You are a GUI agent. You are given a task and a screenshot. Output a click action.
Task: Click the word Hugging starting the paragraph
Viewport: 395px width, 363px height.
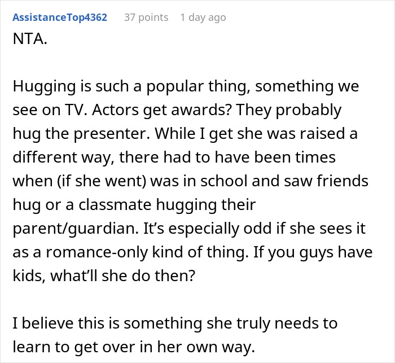[x=45, y=87]
